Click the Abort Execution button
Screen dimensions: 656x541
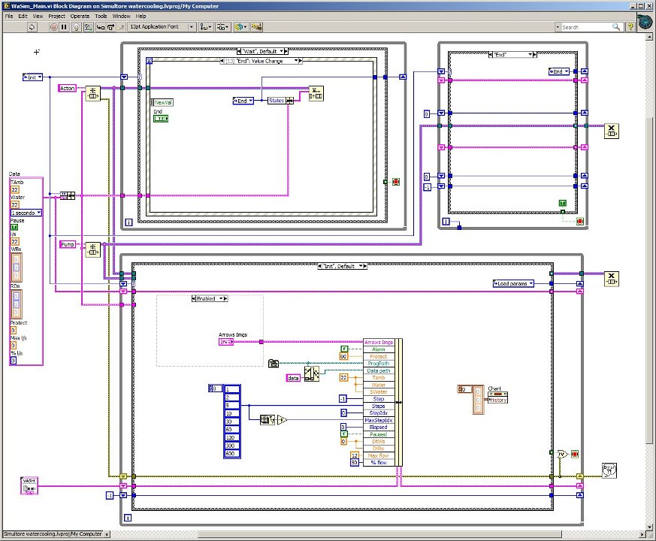pyautogui.click(x=54, y=27)
